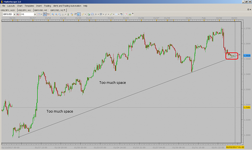Expand the label tool dropdown arrow

(119, 14)
